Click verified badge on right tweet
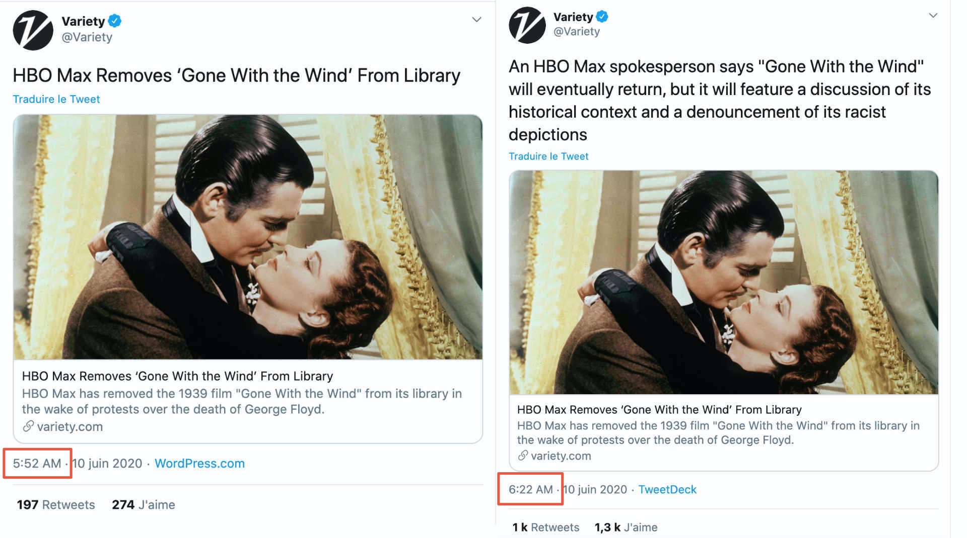Screen dimensions: 967x538 602,17
